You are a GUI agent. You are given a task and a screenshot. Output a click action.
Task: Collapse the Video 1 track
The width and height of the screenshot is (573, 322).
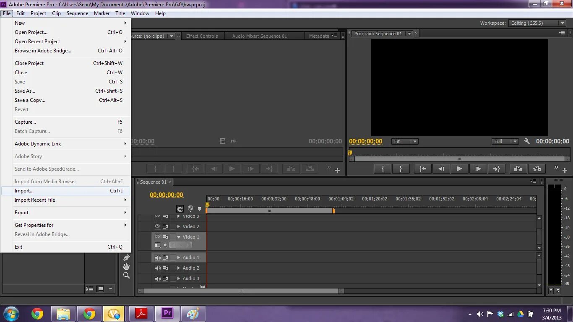(179, 237)
